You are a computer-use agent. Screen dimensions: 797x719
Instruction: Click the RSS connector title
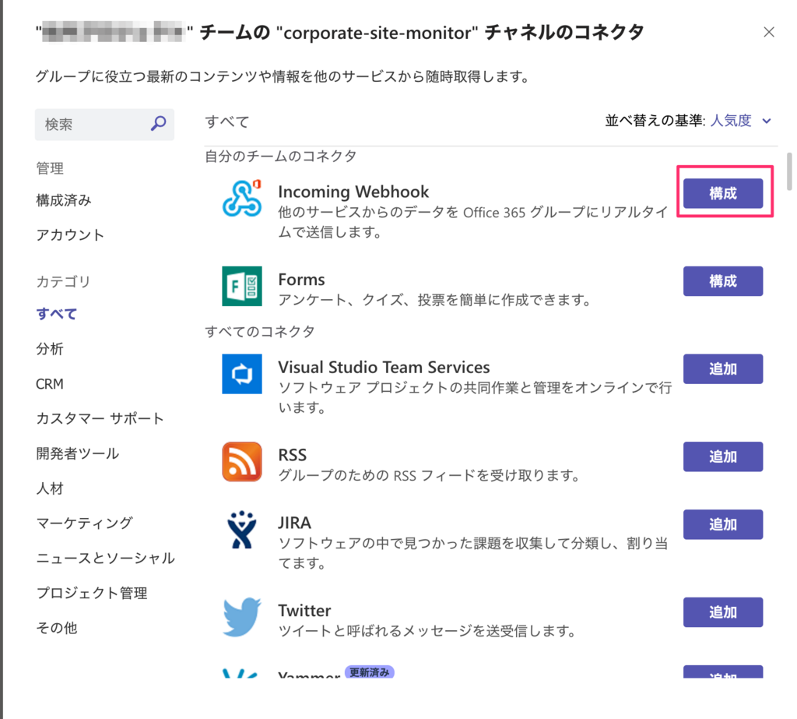(293, 454)
